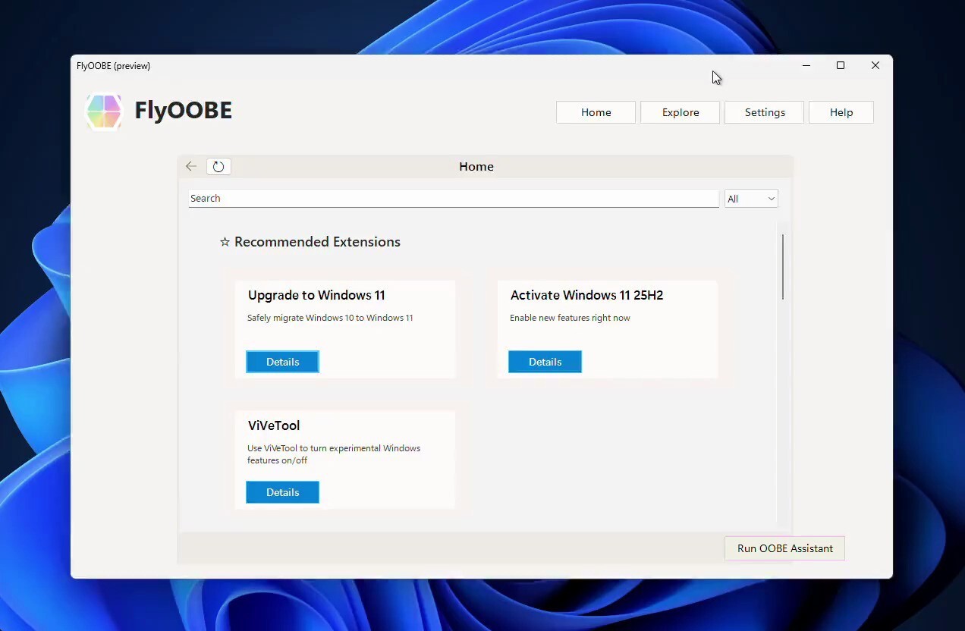The width and height of the screenshot is (965, 631).
Task: Open Details for ViVeTool
Action: [282, 492]
